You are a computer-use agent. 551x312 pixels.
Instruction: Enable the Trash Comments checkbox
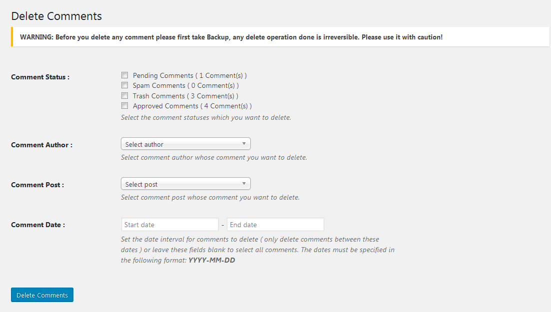[x=125, y=95]
